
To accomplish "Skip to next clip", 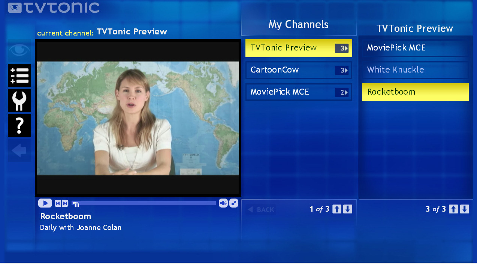I will [65, 203].
